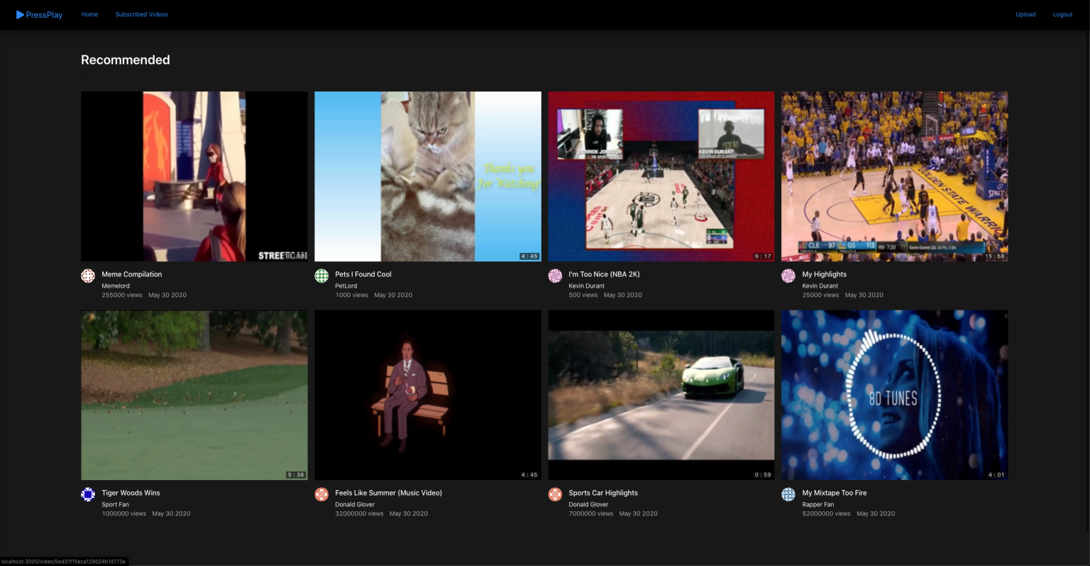Click the Memelord channel avatar icon
This screenshot has height=566, width=1090.
(87, 276)
